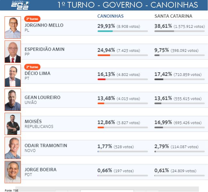Image resolution: width=208 pixels, height=192 pixels.
Task: Click the 1º Turno Governo Canoinhas header
Action: 128,5
